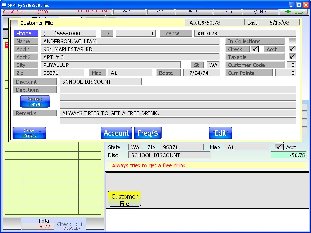The width and height of the screenshot is (311, 233).
Task: Click the 5/20/08 date display
Action: [260, 12]
